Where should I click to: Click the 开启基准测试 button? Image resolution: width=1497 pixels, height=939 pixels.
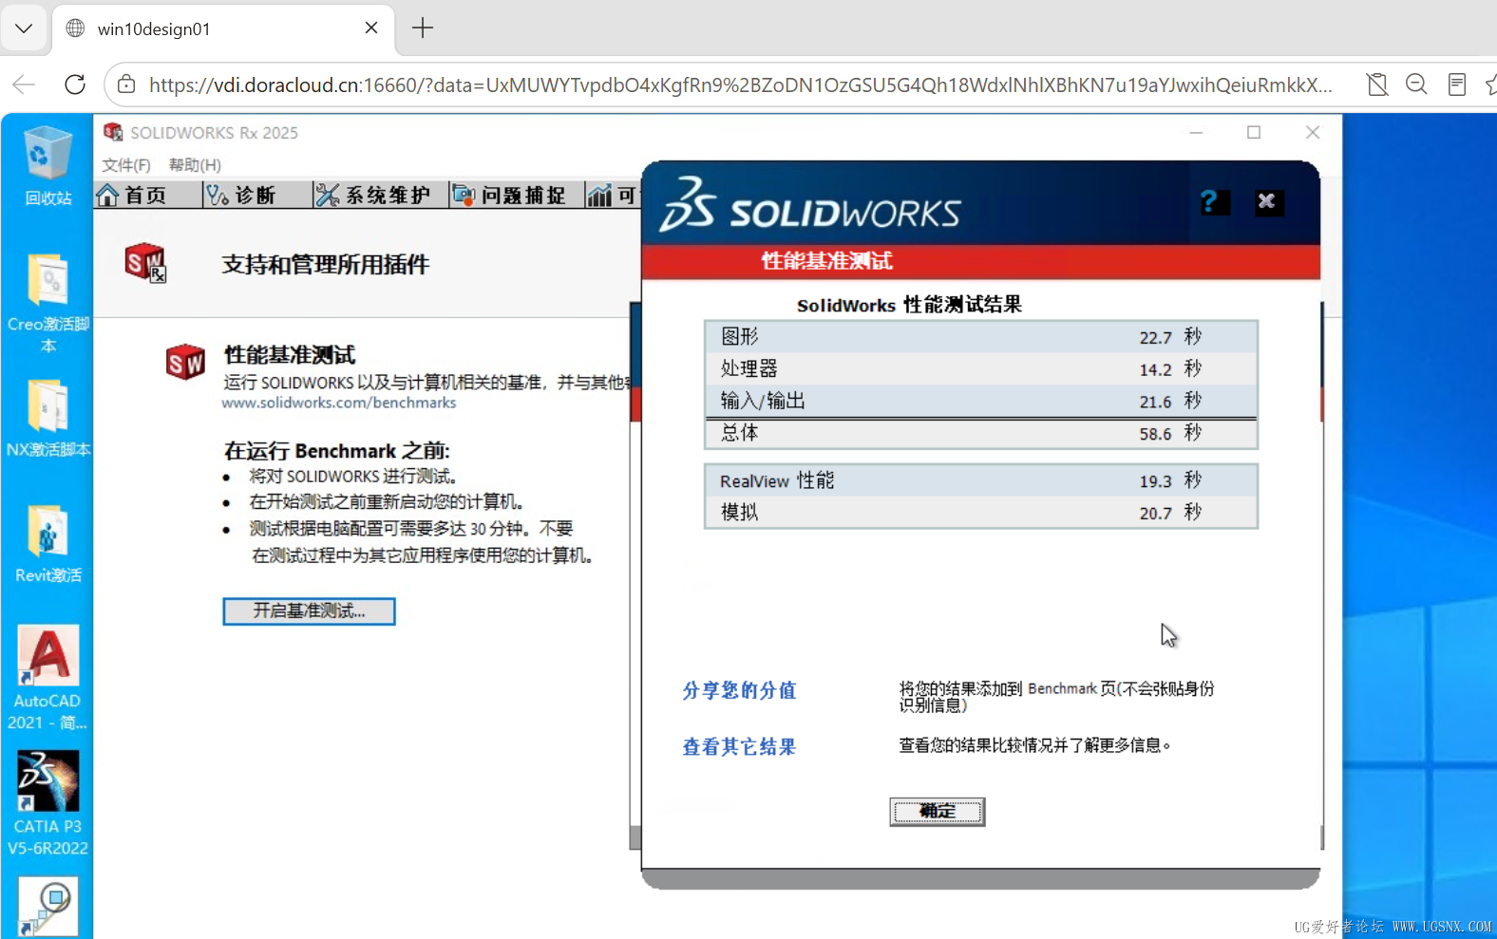(309, 610)
